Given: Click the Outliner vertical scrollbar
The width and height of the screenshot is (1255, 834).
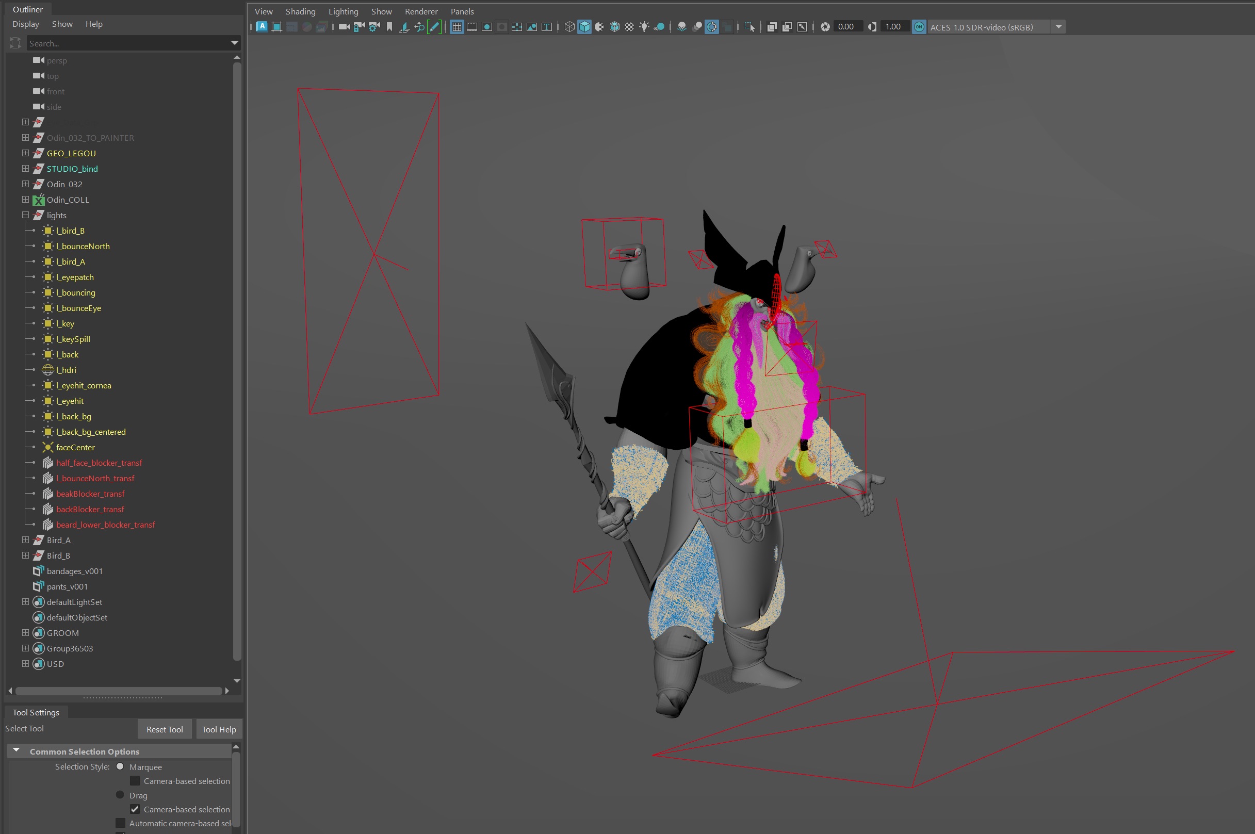Looking at the screenshot, I should [x=237, y=362].
